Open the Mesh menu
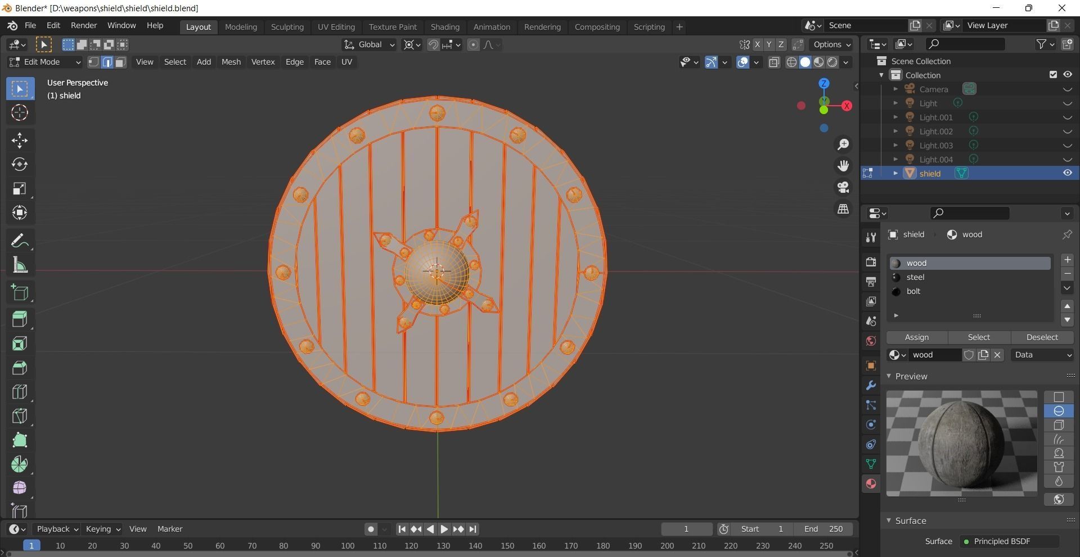 click(x=231, y=62)
